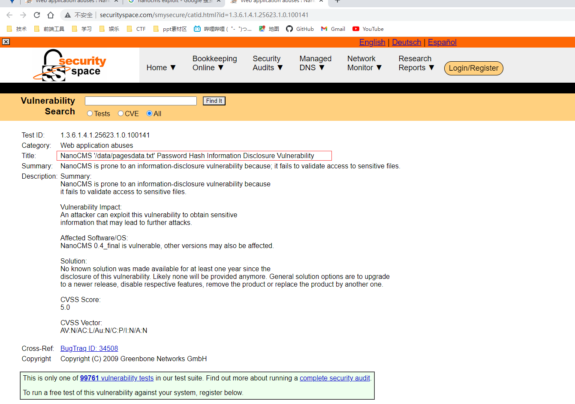Reload the current page
575x404 pixels.
(37, 15)
